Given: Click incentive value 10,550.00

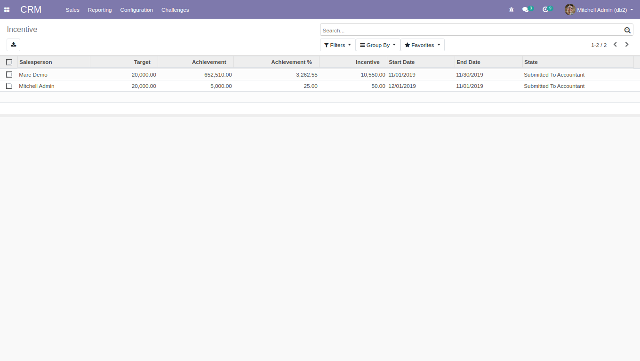Looking at the screenshot, I should [x=373, y=75].
